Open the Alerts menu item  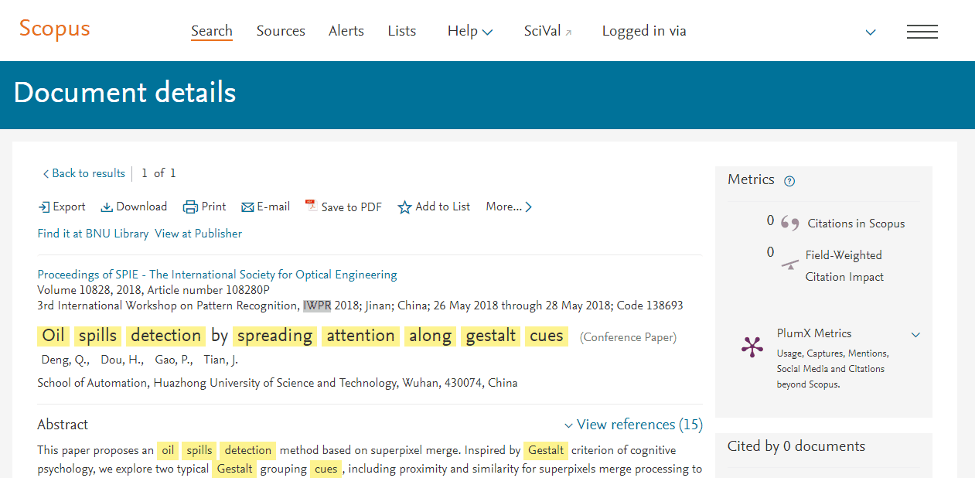346,31
